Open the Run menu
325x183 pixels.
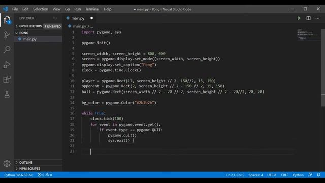[x=78, y=9]
